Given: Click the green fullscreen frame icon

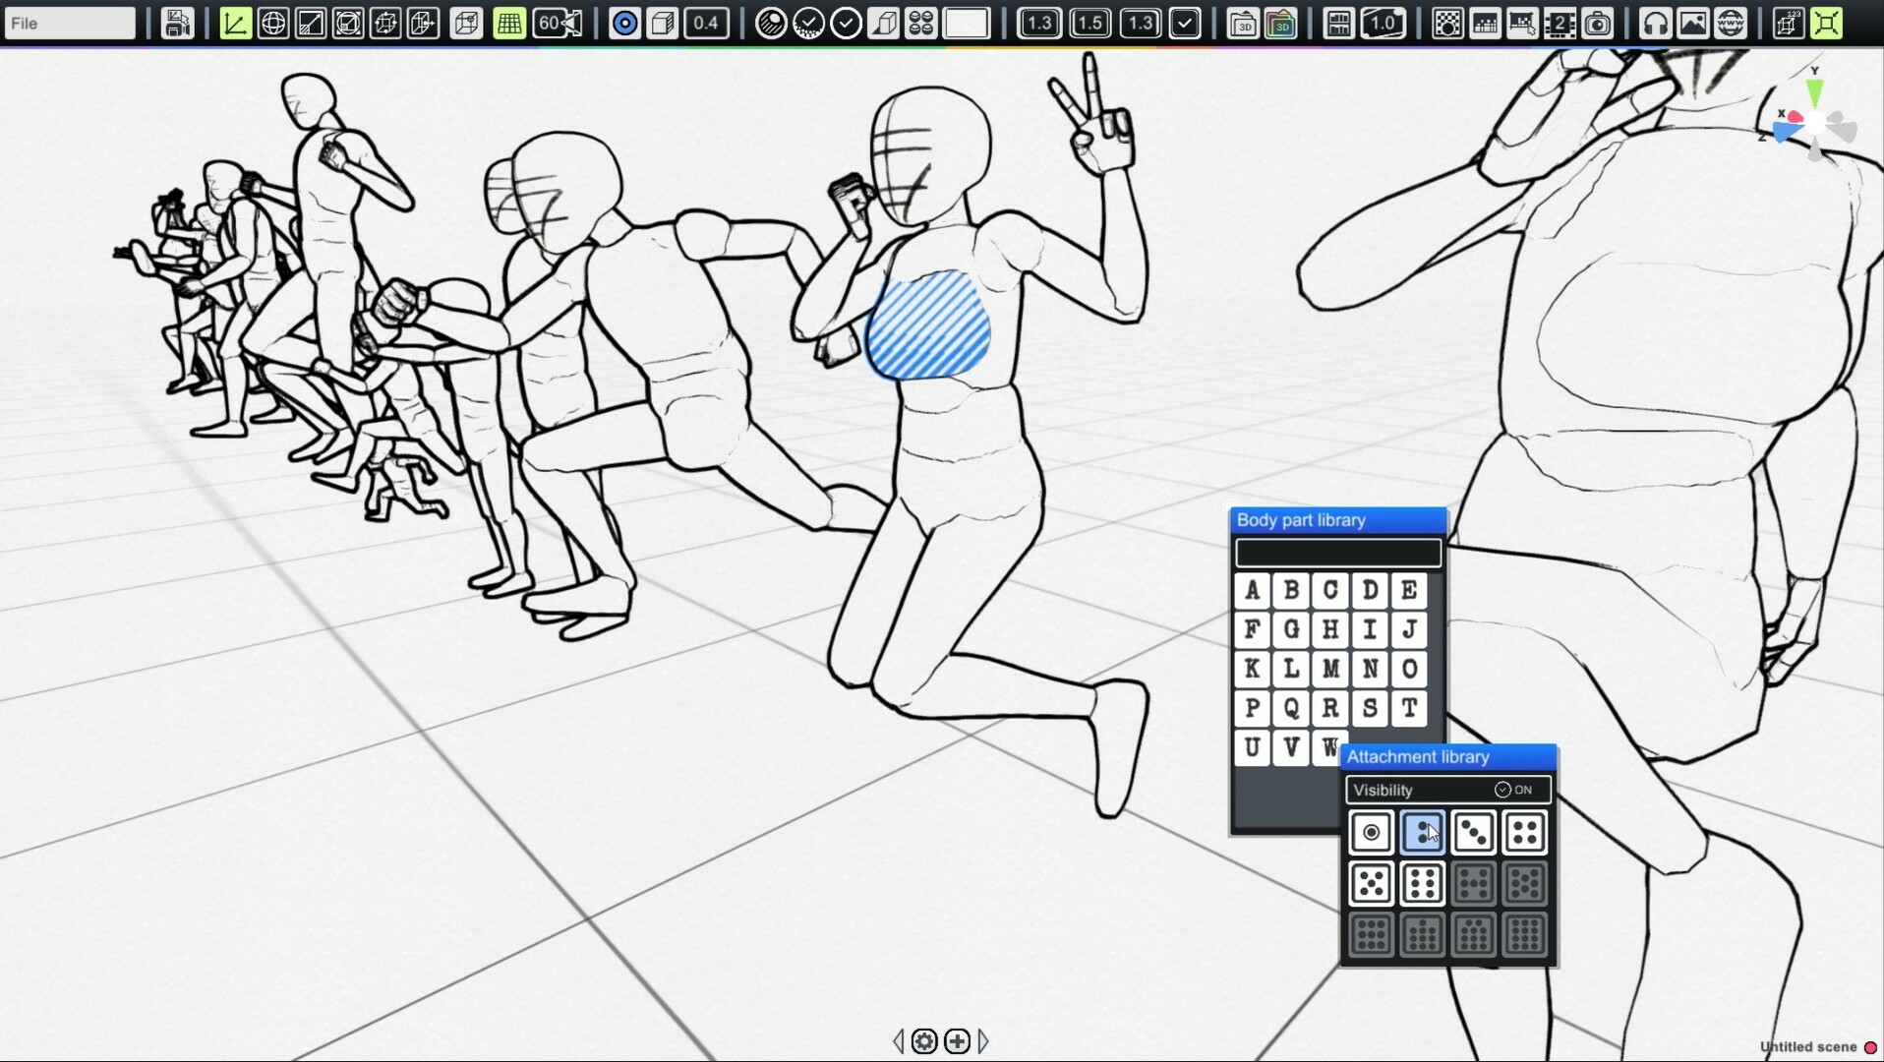Looking at the screenshot, I should 1826,23.
